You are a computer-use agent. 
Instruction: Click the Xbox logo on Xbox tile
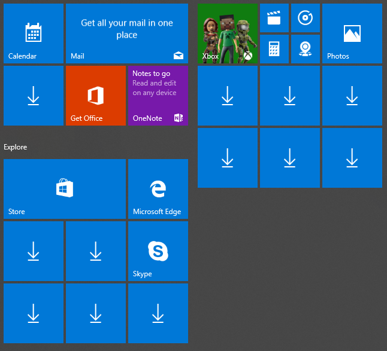point(248,56)
